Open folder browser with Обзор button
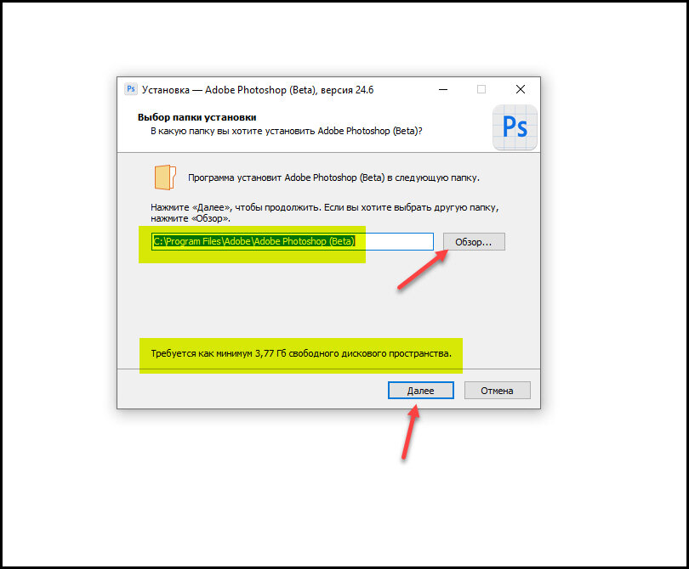Viewport: 689px width, 569px height. pos(474,242)
